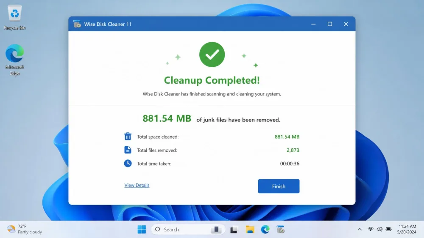The width and height of the screenshot is (424, 238).
Task: Click the green checkmark success icon
Action: (212, 55)
